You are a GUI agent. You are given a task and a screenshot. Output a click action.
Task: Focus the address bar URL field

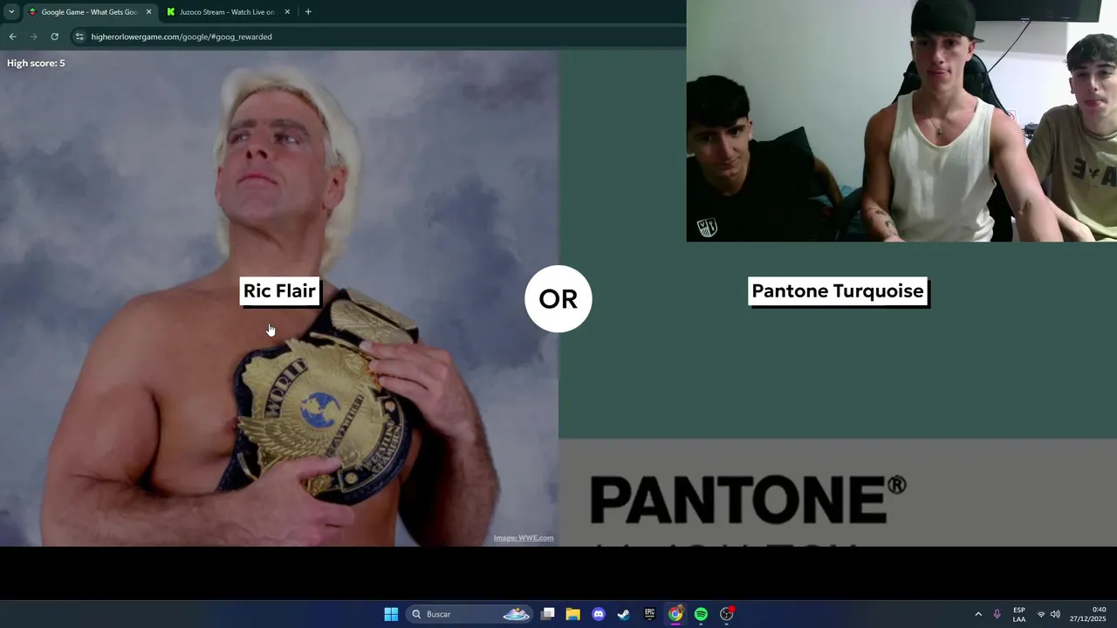tap(375, 37)
